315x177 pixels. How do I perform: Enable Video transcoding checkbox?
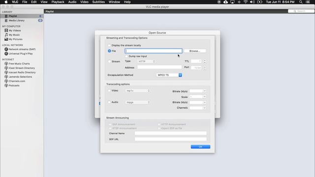click(109, 90)
